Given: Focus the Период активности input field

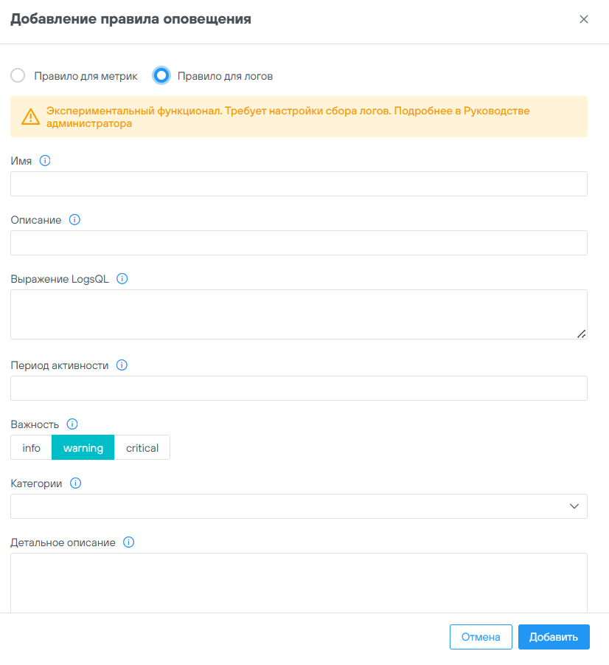Looking at the screenshot, I should coord(299,388).
